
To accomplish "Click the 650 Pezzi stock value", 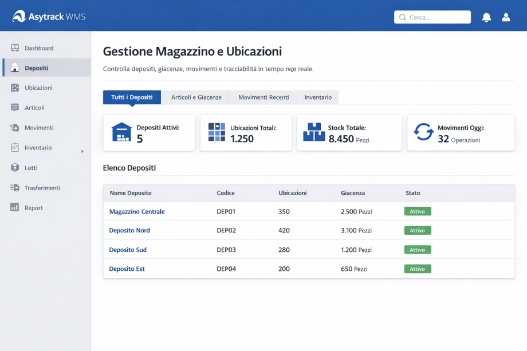I will [x=354, y=269].
